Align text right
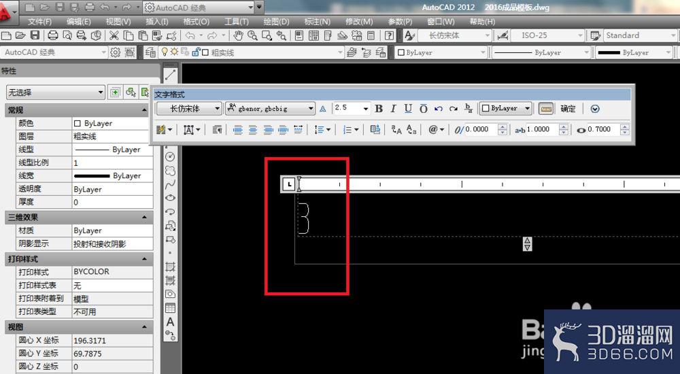Viewport: 680px width, 374px height. (268, 129)
